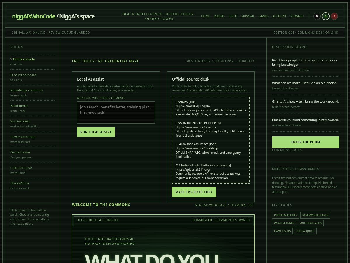Open Knowledge commons room
This screenshot has width=350, height=263.
pos(32,93)
